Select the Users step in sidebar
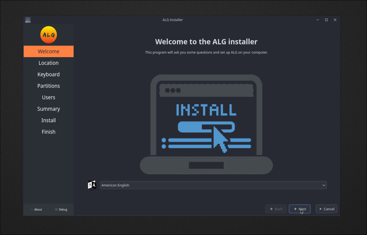 (49, 97)
